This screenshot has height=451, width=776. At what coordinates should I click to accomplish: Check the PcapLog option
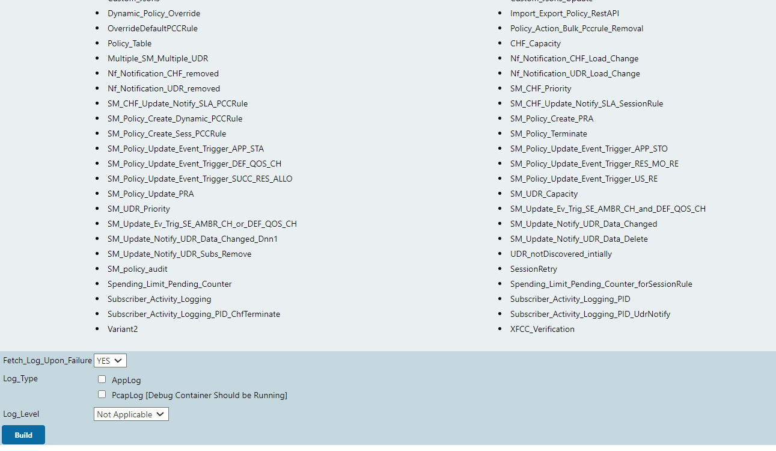coord(102,394)
